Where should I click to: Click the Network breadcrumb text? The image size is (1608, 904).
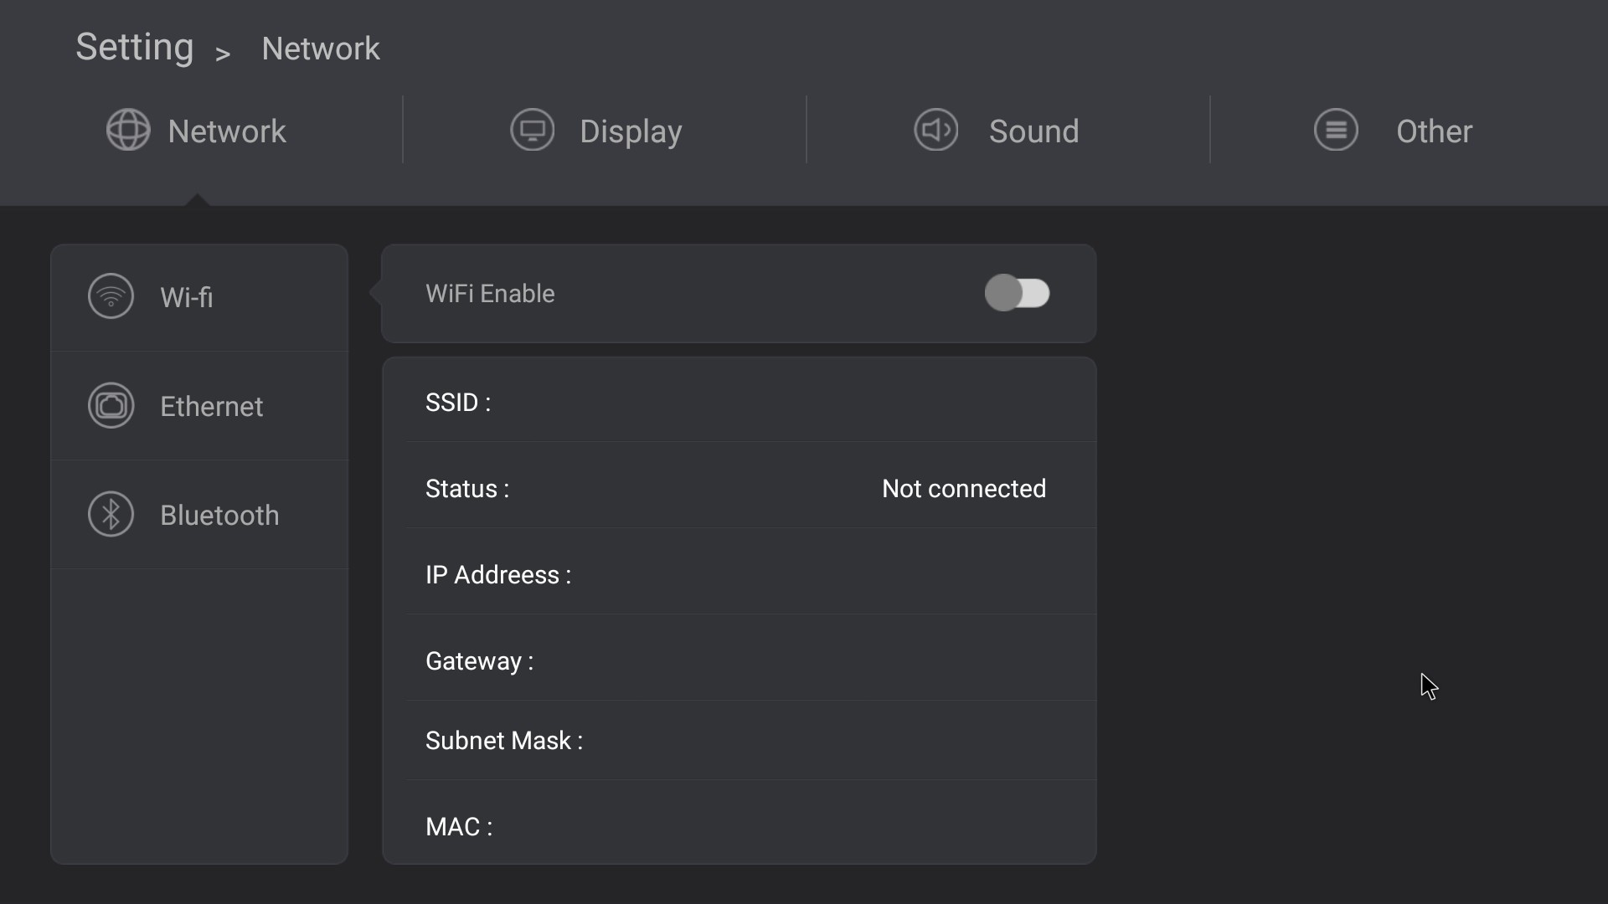point(321,49)
